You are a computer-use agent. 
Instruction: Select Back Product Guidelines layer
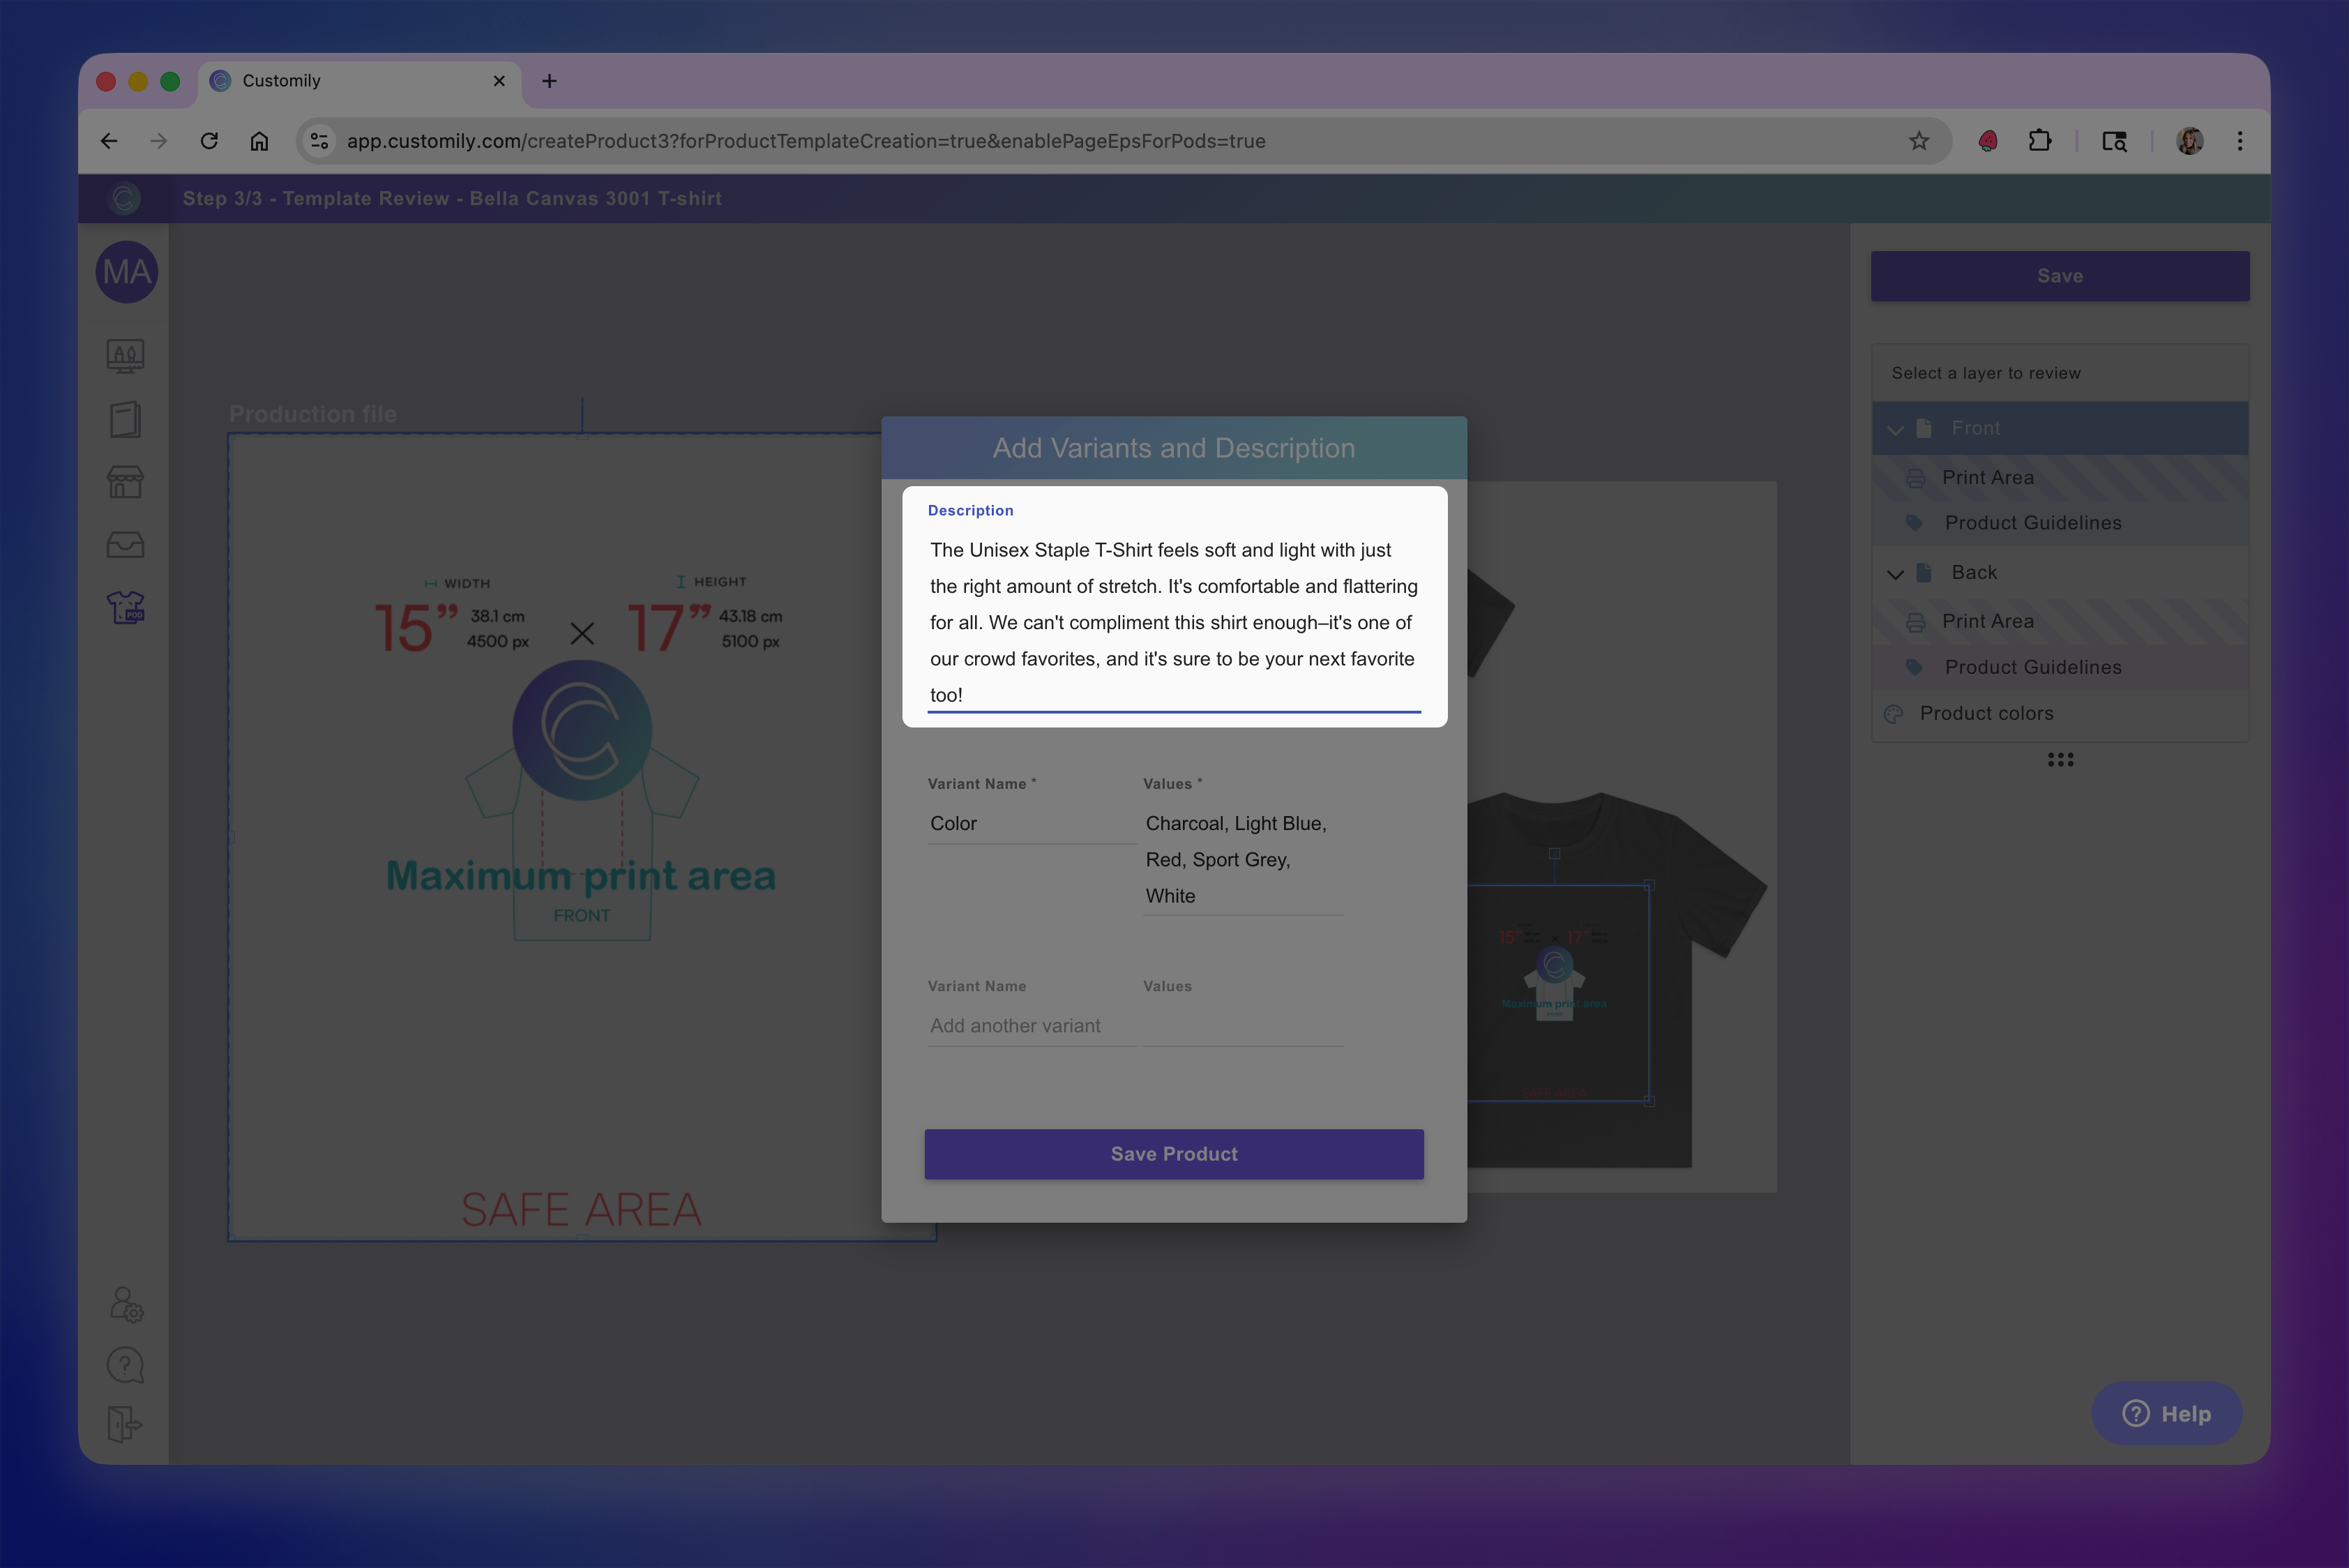tap(2032, 667)
